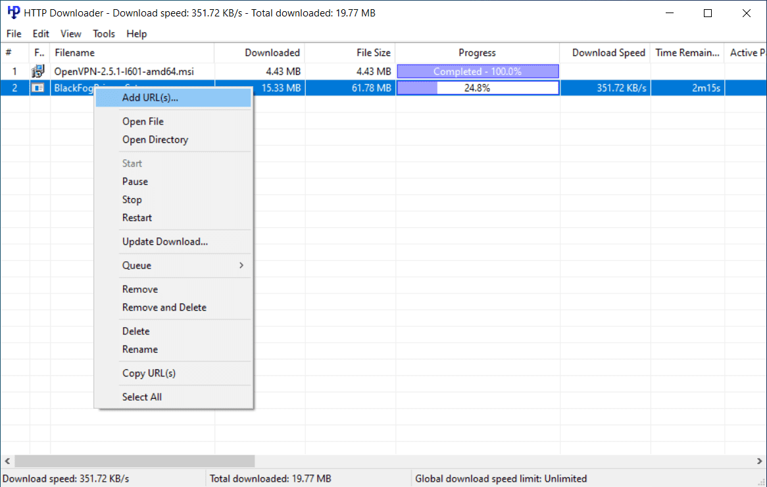Click row number 1 cell
Screen dimensions: 767x487
14,72
